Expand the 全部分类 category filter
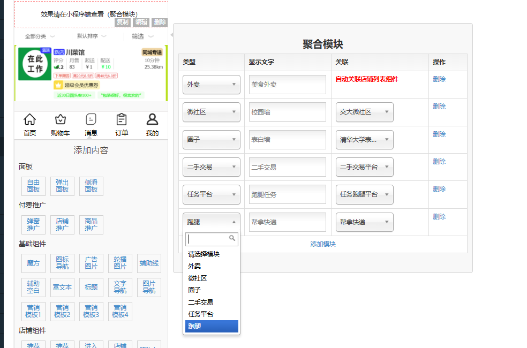The height and width of the screenshot is (348, 527). pos(39,36)
